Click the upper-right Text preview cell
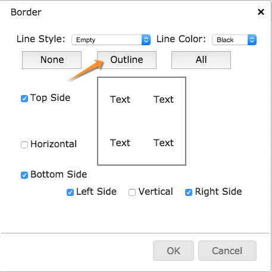Image resolution: width=272 pixels, height=272 pixels. coord(164,99)
